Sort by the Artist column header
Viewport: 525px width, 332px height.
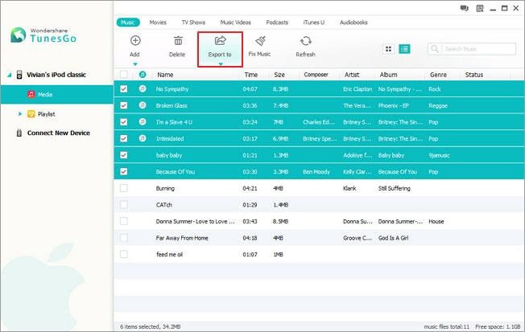coord(352,75)
